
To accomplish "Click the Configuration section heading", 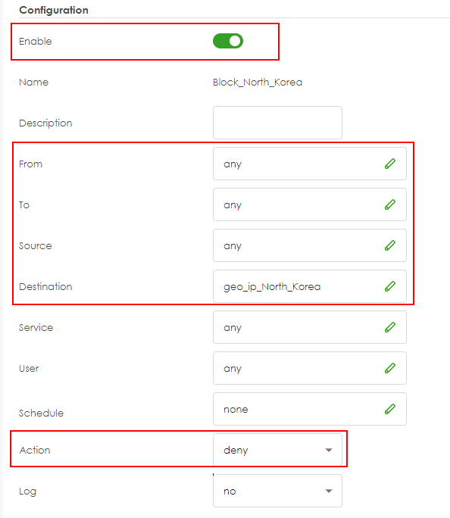I will click(54, 11).
